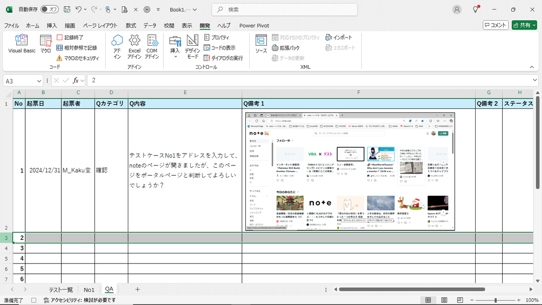Open the コメント pane

pyautogui.click(x=495, y=25)
